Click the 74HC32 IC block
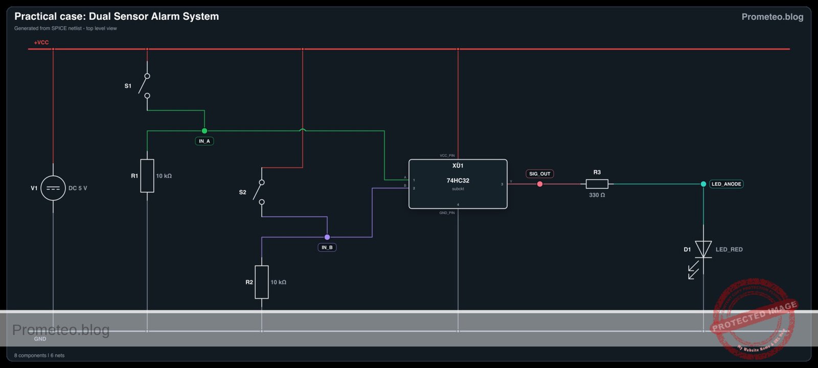 tap(458, 184)
